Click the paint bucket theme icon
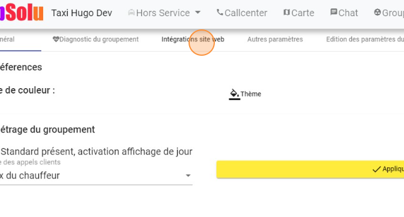 tap(234, 94)
